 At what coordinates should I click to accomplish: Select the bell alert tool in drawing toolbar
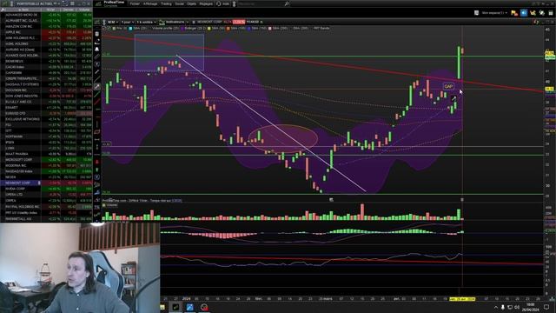point(96,49)
